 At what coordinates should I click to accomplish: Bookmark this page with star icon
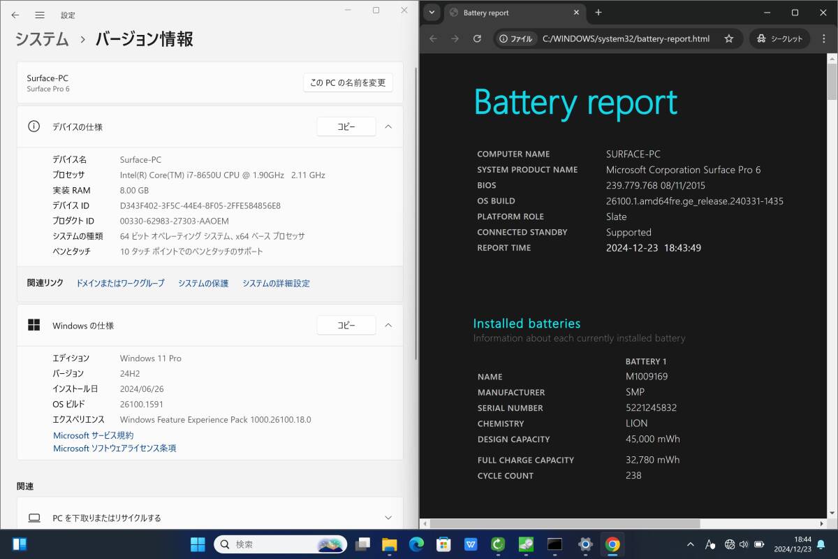pyautogui.click(x=728, y=39)
